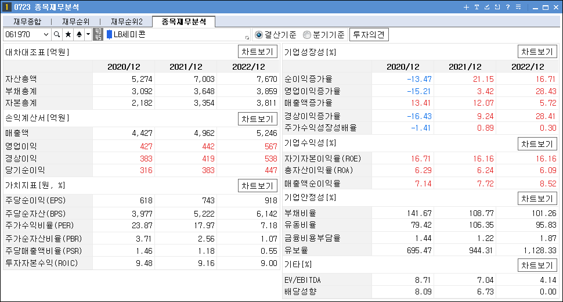
Task: Click 유보율 value 1,128.33
Action: (540, 250)
